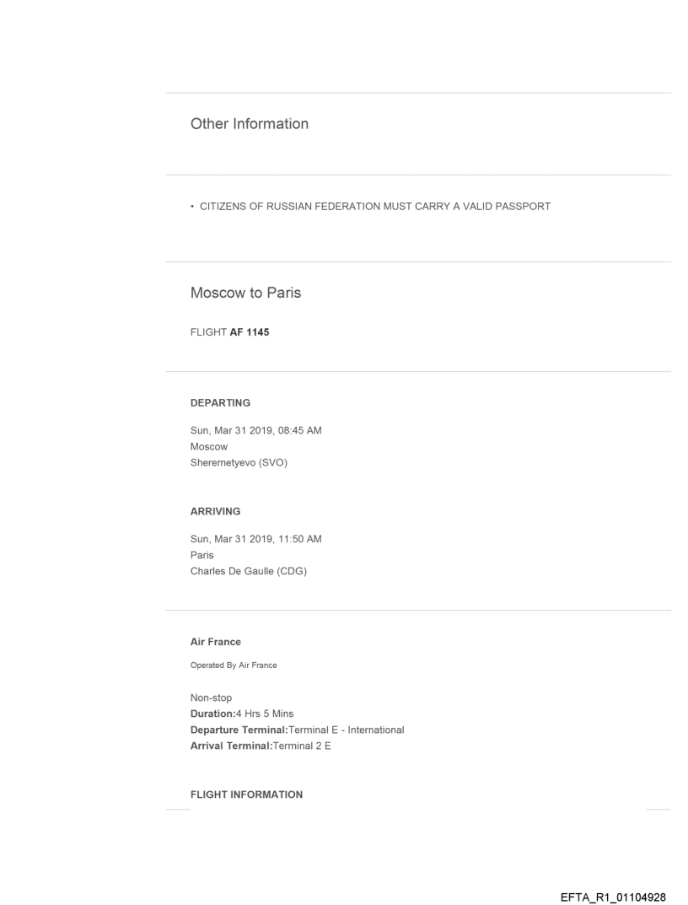Select the Operated By Air France line
The width and height of the screenshot is (688, 905).
(x=234, y=665)
